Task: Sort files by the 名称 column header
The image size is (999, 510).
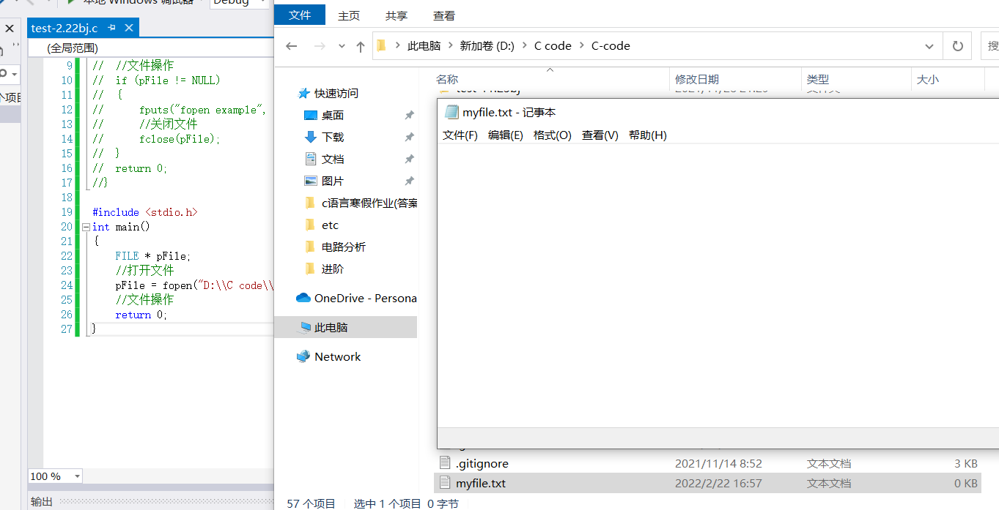Action: point(447,79)
